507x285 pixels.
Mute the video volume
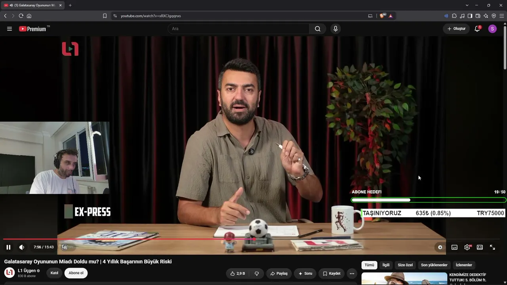21,247
